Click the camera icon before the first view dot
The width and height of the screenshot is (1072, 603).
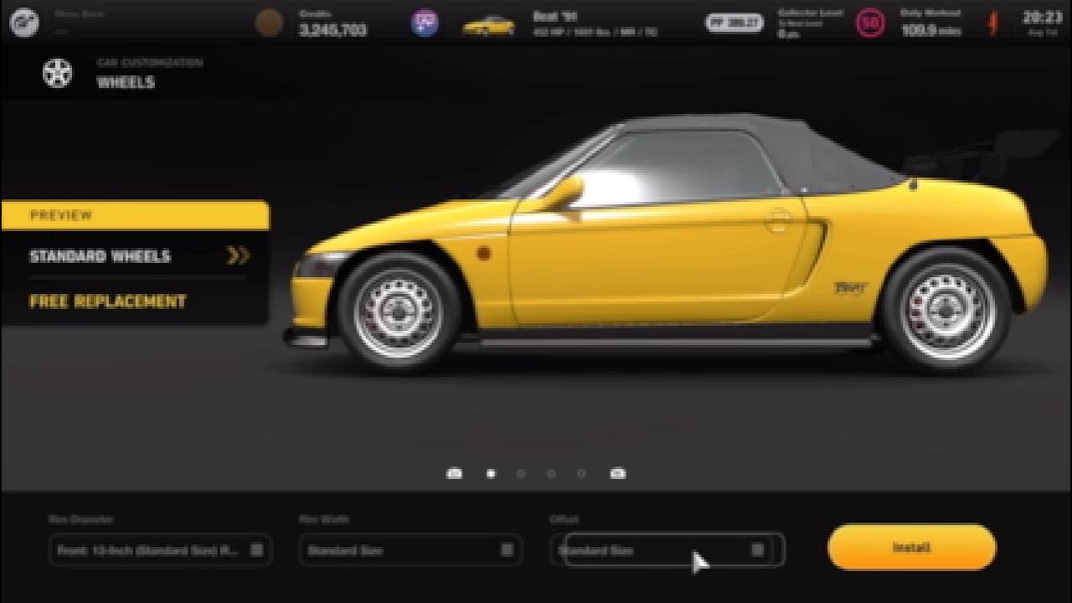454,473
